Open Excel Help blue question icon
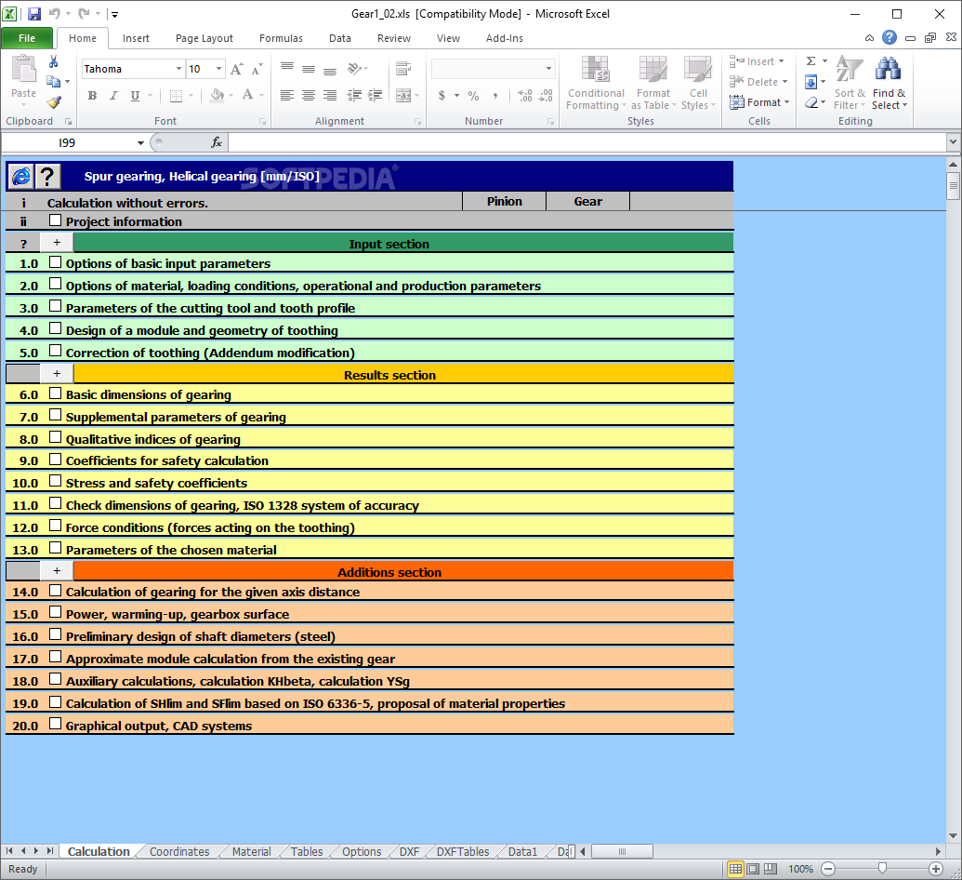 click(x=889, y=37)
